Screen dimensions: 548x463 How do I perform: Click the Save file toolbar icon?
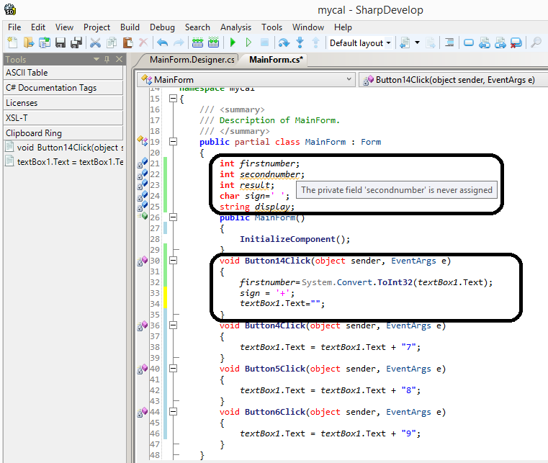point(60,43)
